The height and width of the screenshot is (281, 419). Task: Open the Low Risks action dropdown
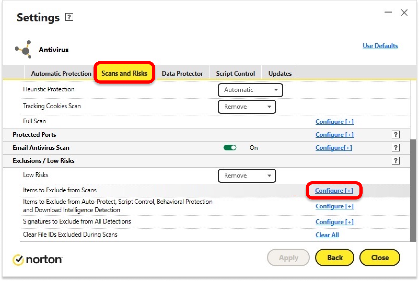(247, 176)
